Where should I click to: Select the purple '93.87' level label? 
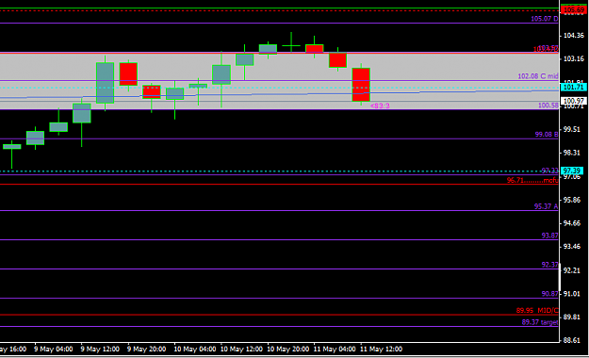pyautogui.click(x=549, y=236)
